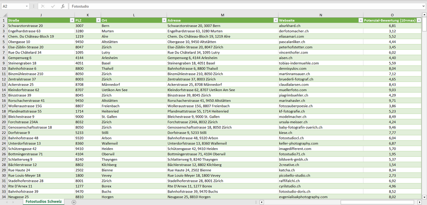
Task: Click the vertical scrollbar down arrow
Action: tap(424, 197)
